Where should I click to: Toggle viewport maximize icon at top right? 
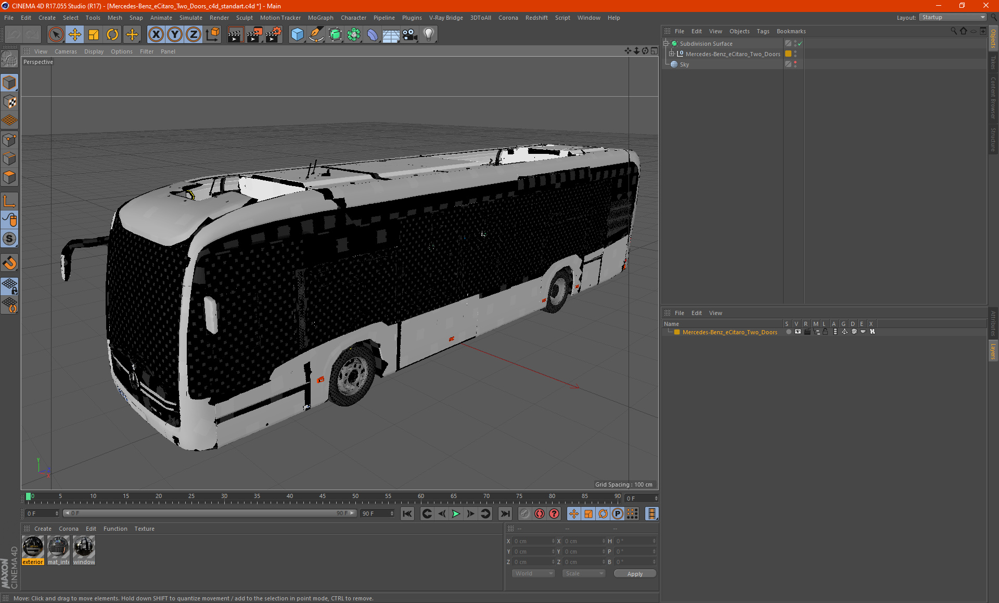[x=654, y=51]
